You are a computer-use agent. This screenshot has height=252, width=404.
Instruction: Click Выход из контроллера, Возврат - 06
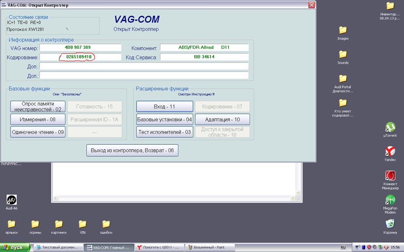click(132, 150)
